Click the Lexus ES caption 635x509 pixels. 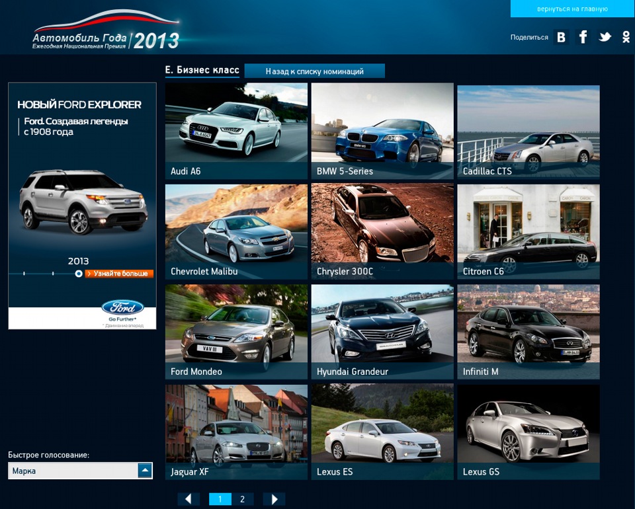[335, 472]
